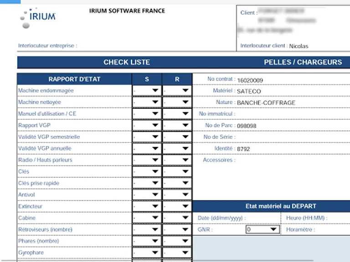This screenshot has height=262, width=350.
Task: Select Identité value 8792
Action: (x=243, y=149)
